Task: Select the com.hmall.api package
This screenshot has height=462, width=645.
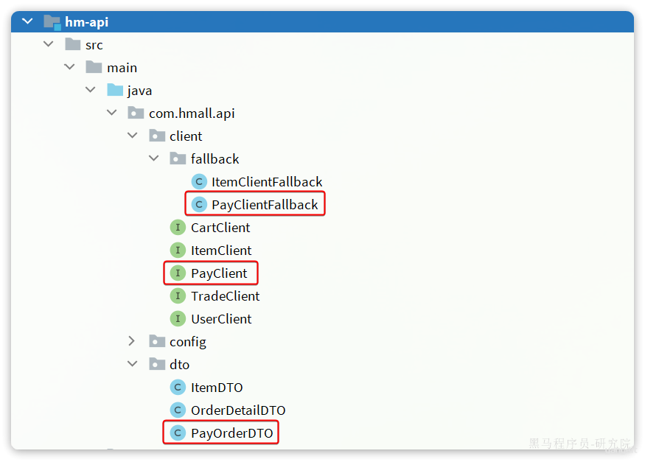Action: point(192,113)
